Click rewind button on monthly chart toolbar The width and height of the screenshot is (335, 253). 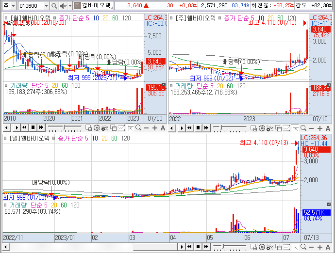tap(25, 128)
